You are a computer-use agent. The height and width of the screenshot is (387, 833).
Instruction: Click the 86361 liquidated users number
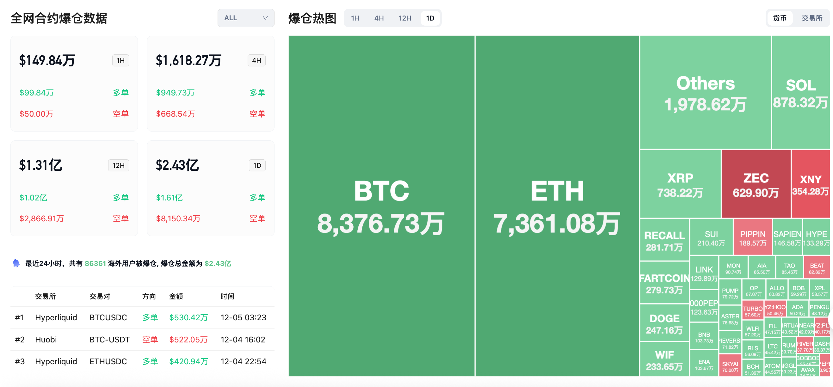tap(95, 263)
